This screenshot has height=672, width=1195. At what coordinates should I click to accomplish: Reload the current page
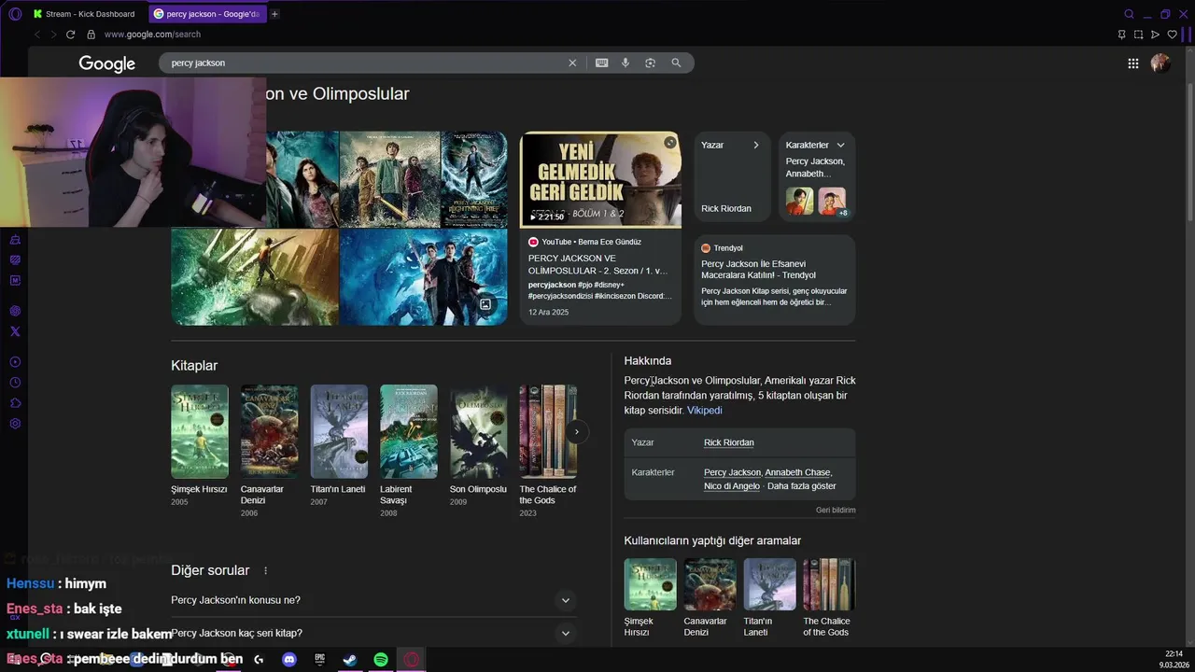pos(70,35)
